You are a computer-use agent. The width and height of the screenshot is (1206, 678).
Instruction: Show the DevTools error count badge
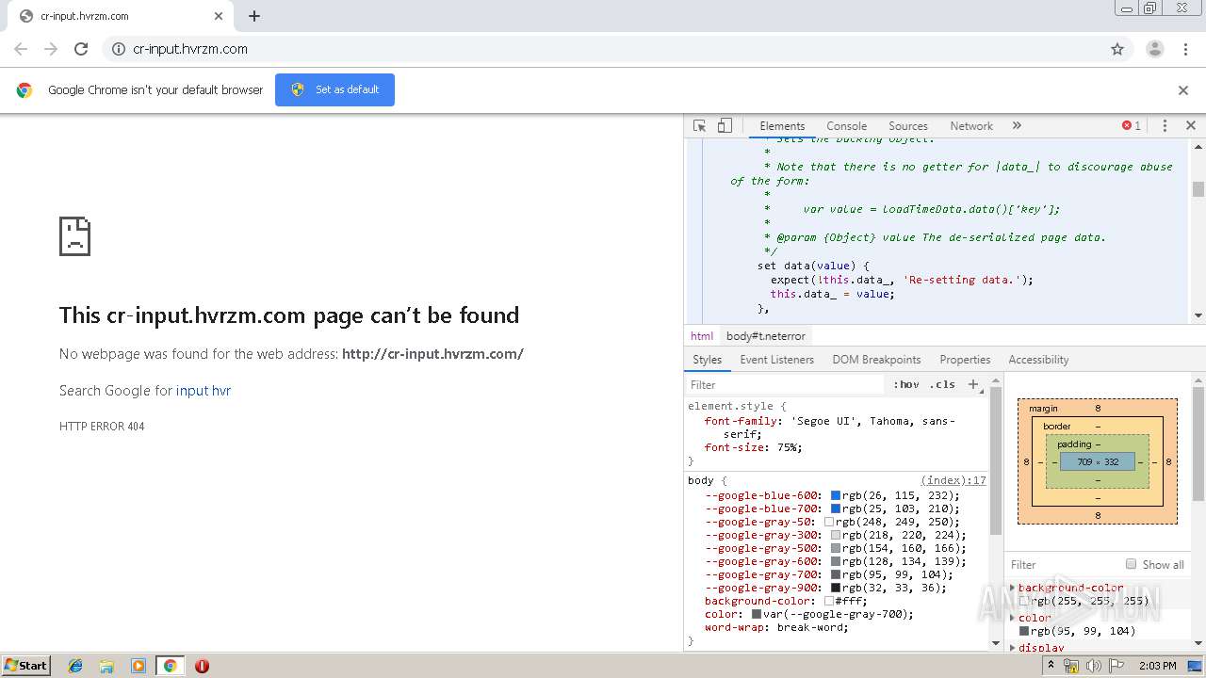point(1131,125)
